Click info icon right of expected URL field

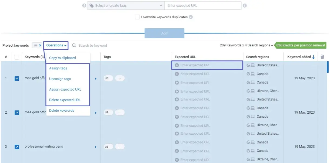click(x=245, y=5)
